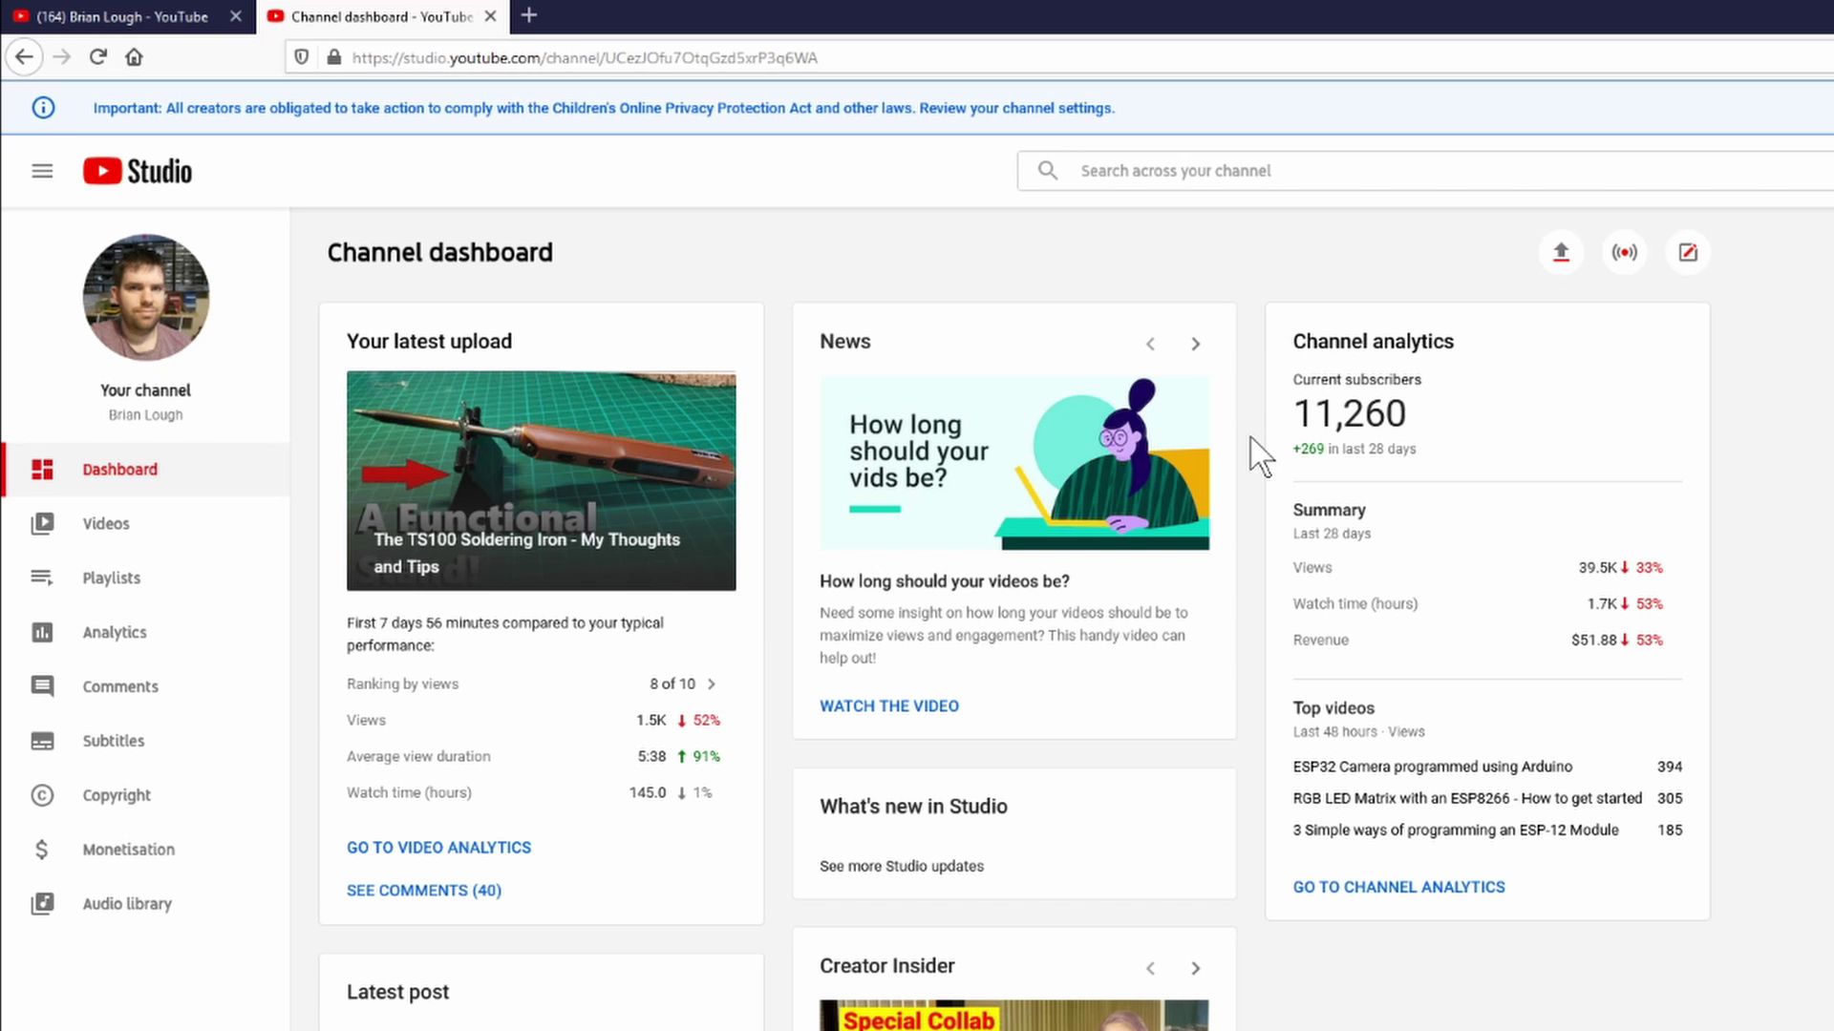Open top video RGB LED Matrix with an ESP8266
This screenshot has height=1031, width=1834.
1467,798
